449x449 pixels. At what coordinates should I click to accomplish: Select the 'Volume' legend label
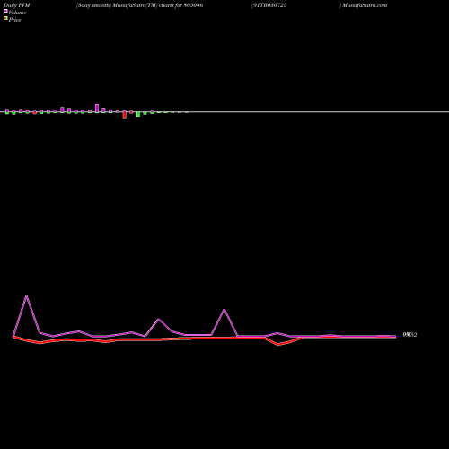click(x=17, y=13)
